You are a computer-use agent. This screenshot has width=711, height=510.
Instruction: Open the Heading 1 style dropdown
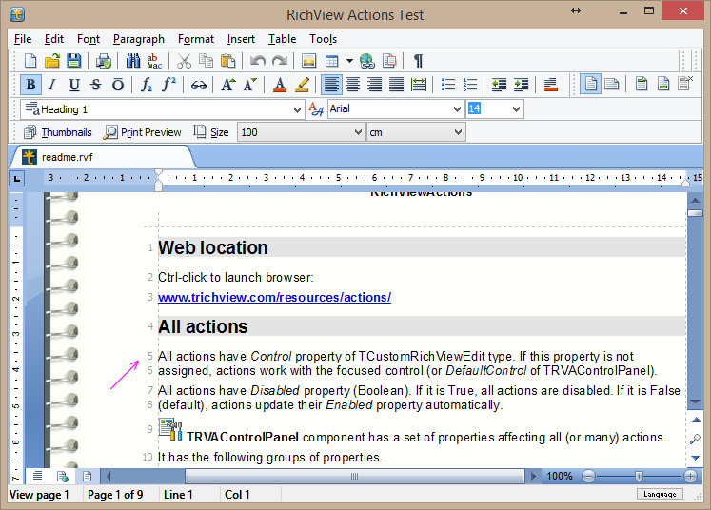point(296,109)
